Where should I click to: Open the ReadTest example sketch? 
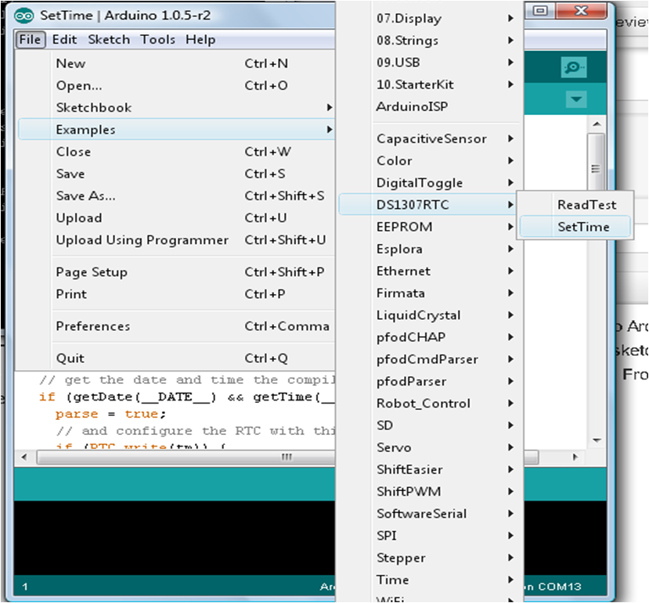[575, 205]
